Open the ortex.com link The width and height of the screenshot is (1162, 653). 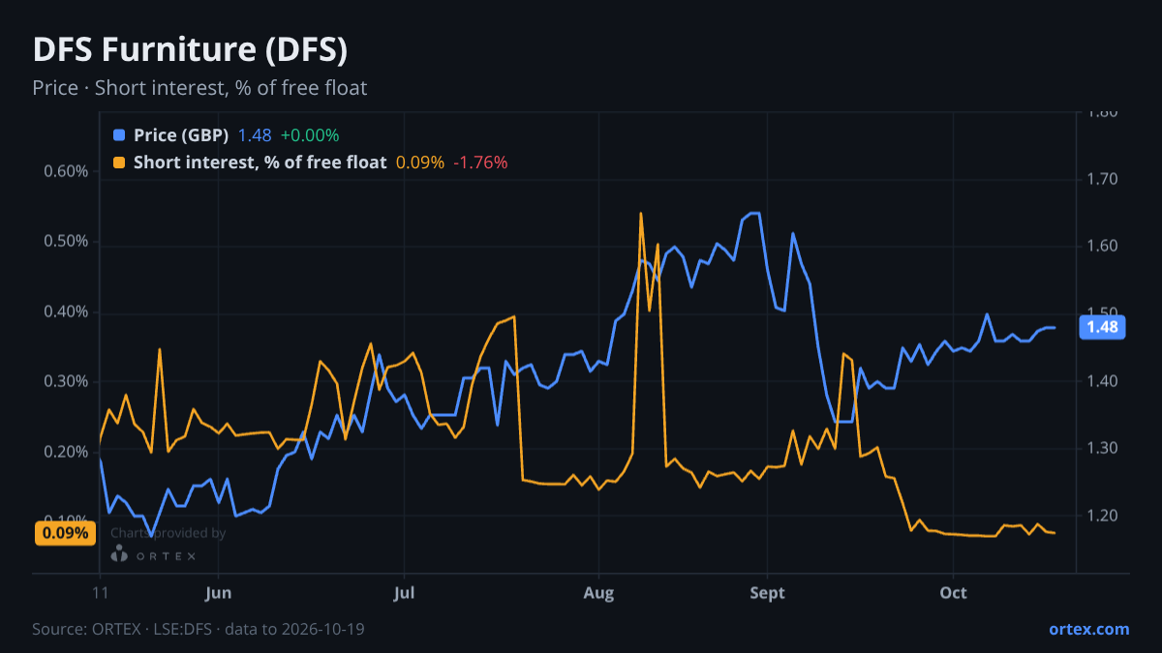(x=1088, y=629)
